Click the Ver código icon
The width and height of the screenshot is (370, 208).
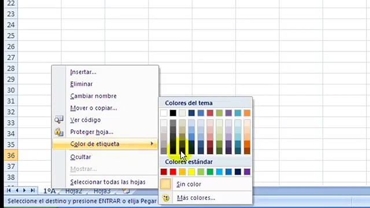[59, 120]
